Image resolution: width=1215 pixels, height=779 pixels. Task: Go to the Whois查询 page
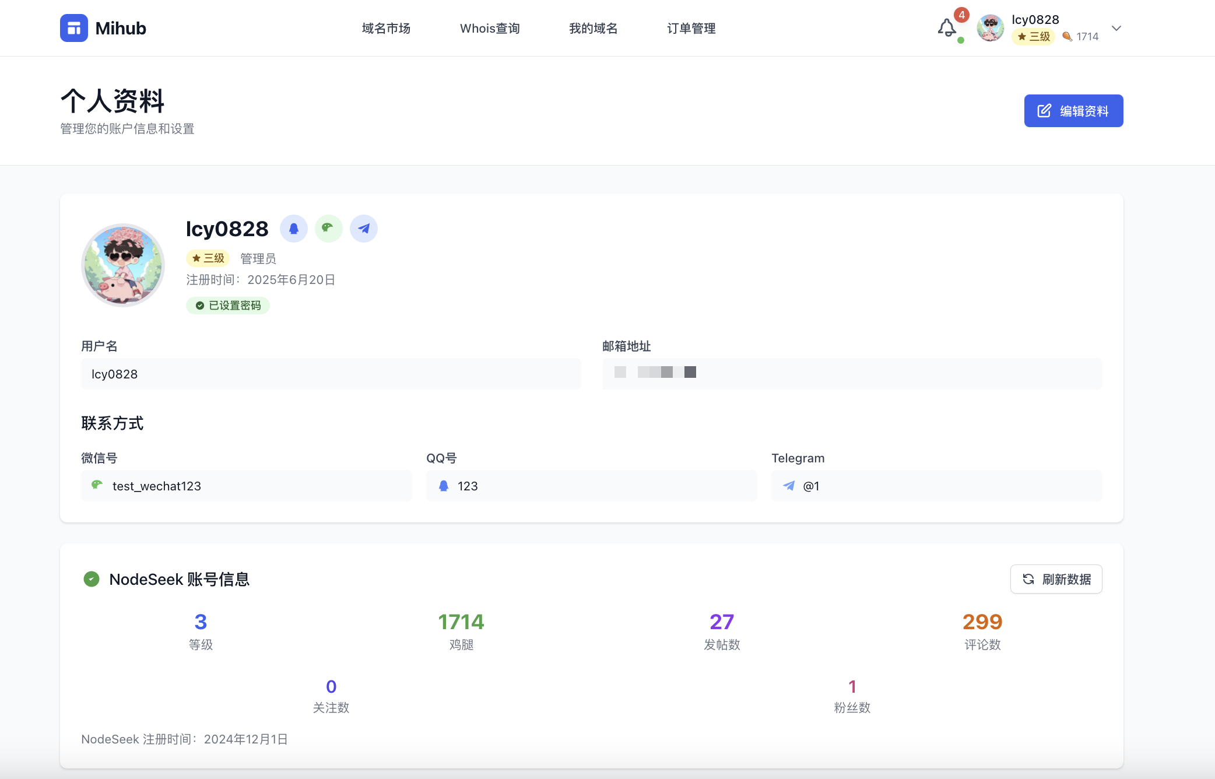490,28
